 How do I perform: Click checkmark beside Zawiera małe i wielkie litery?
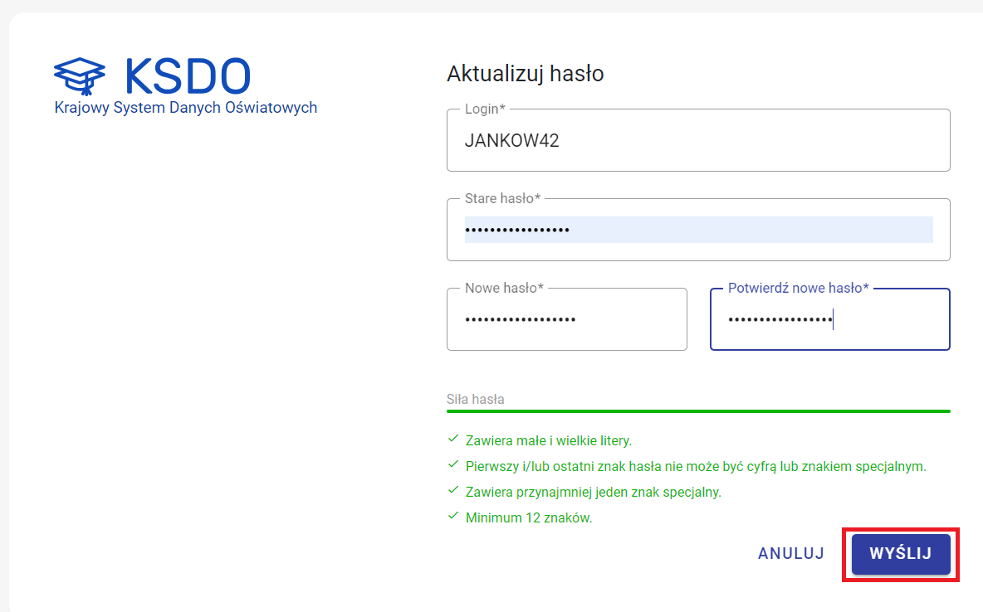coord(453,439)
